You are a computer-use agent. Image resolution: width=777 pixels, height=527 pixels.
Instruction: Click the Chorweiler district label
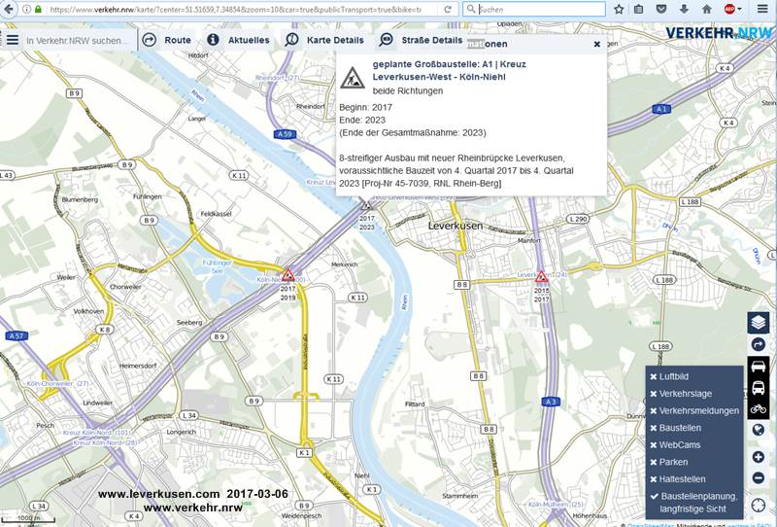[125, 287]
